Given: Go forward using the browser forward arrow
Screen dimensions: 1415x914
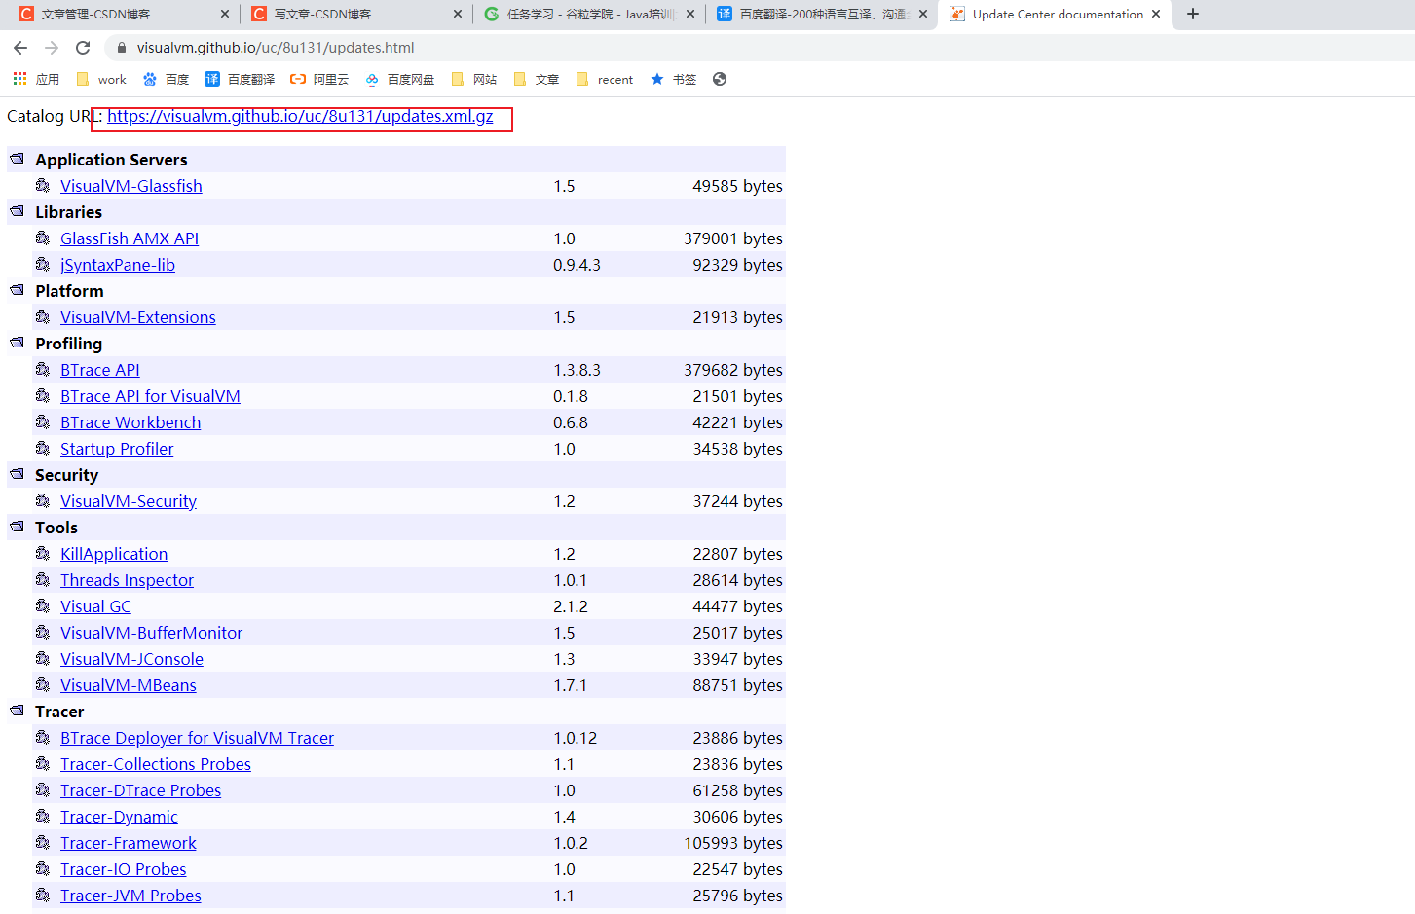Looking at the screenshot, I should click(x=52, y=48).
